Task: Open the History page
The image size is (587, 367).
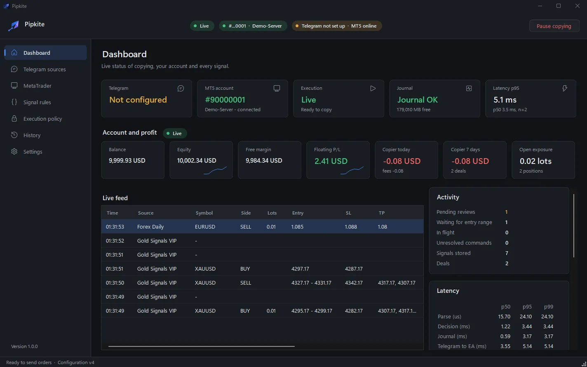Action: [x=45, y=135]
